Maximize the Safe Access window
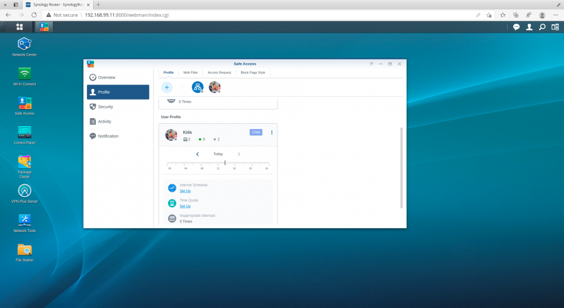This screenshot has height=308, width=564. point(390,64)
